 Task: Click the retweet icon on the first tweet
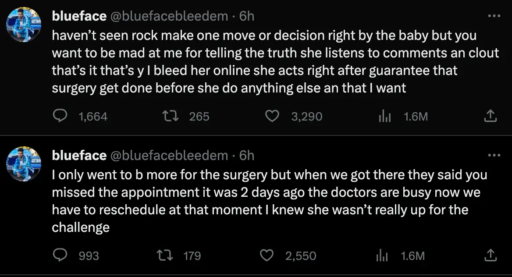(172, 116)
